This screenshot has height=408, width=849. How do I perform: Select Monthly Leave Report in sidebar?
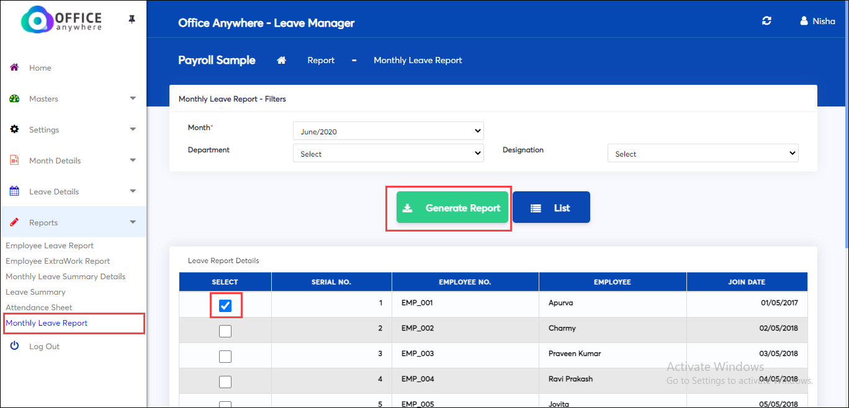(47, 323)
